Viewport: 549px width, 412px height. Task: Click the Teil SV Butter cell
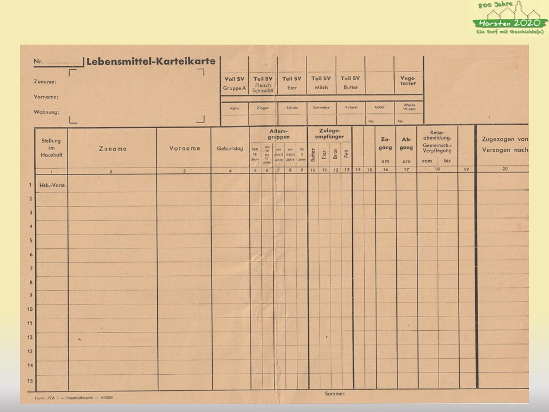pyautogui.click(x=350, y=83)
